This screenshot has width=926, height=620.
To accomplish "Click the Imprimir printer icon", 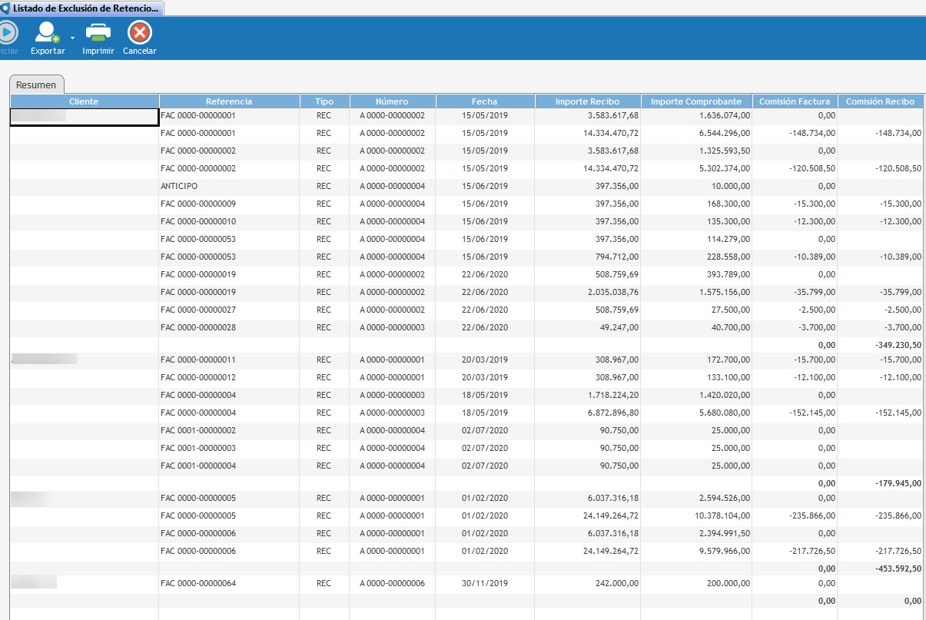I will (98, 33).
